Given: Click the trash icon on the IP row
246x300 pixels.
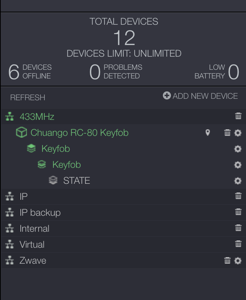Looking at the screenshot, I should pyautogui.click(x=238, y=196).
